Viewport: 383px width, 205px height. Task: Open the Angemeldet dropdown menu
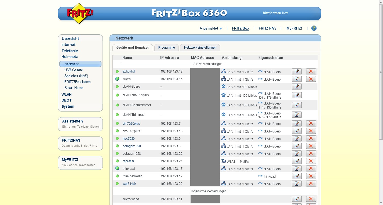point(211,28)
